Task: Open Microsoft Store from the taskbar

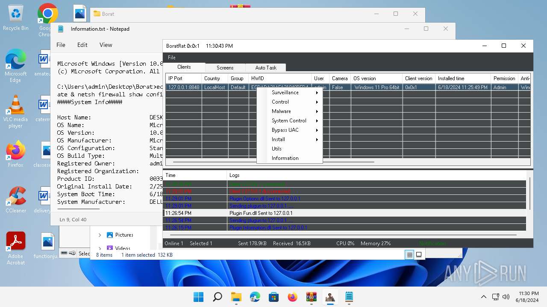Action: coord(273,297)
